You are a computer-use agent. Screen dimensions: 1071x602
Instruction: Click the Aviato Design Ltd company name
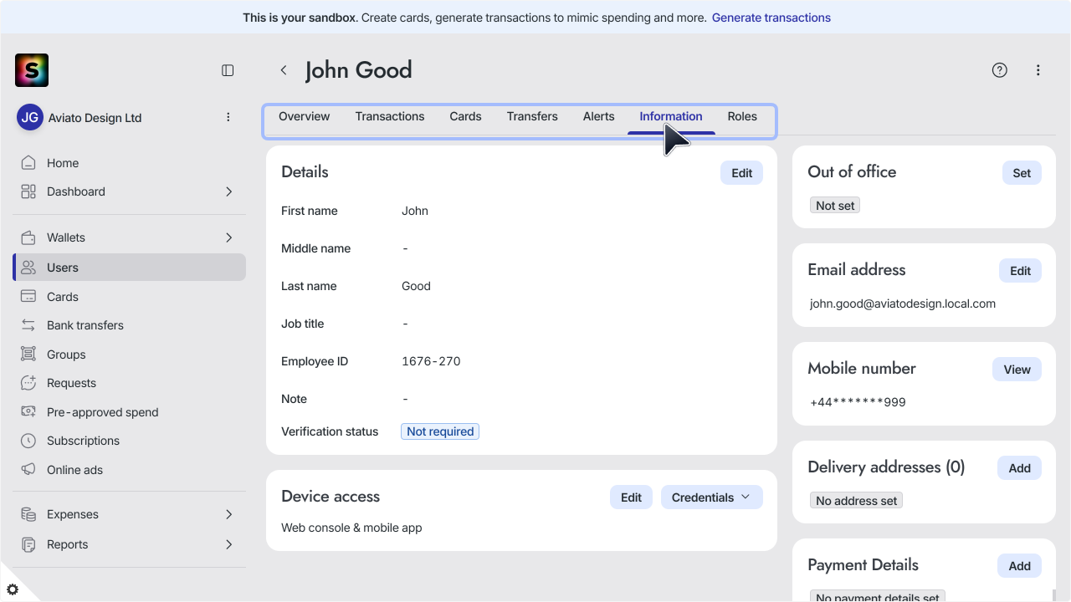coord(95,118)
